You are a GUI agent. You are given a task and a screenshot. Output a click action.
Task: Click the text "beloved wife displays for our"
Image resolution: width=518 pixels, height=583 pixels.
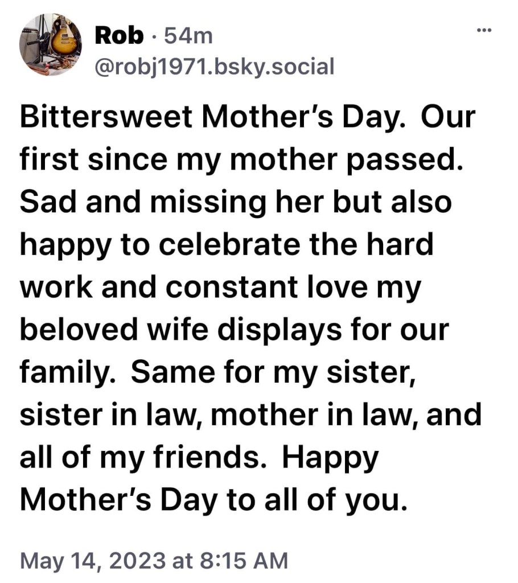[235, 326]
